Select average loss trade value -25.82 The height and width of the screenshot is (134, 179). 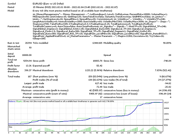[x=168, y=87]
